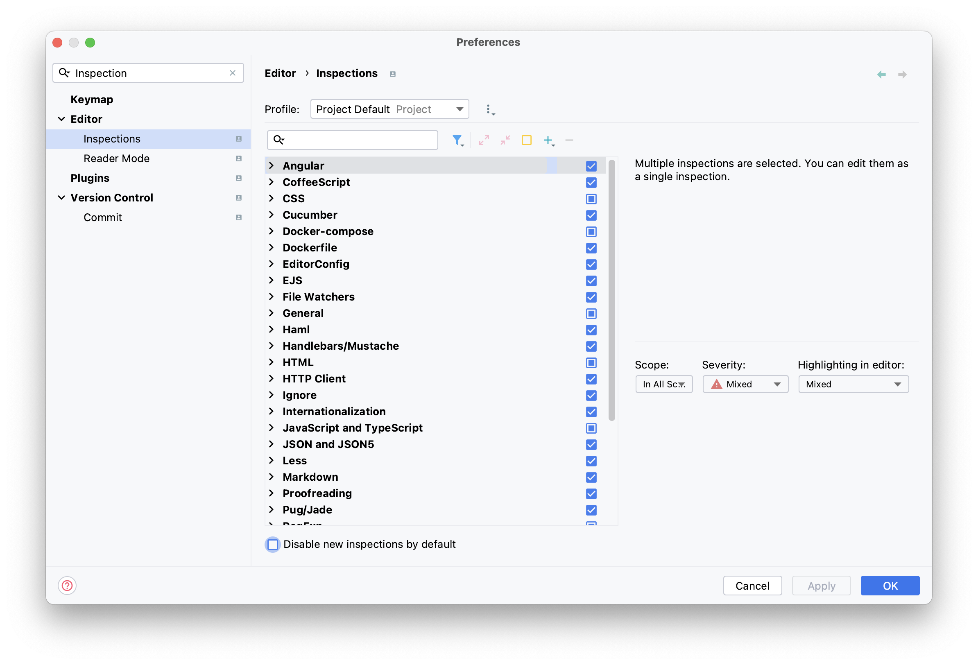This screenshot has width=978, height=665.
Task: Select Keymap in settings tree
Action: coord(92,100)
